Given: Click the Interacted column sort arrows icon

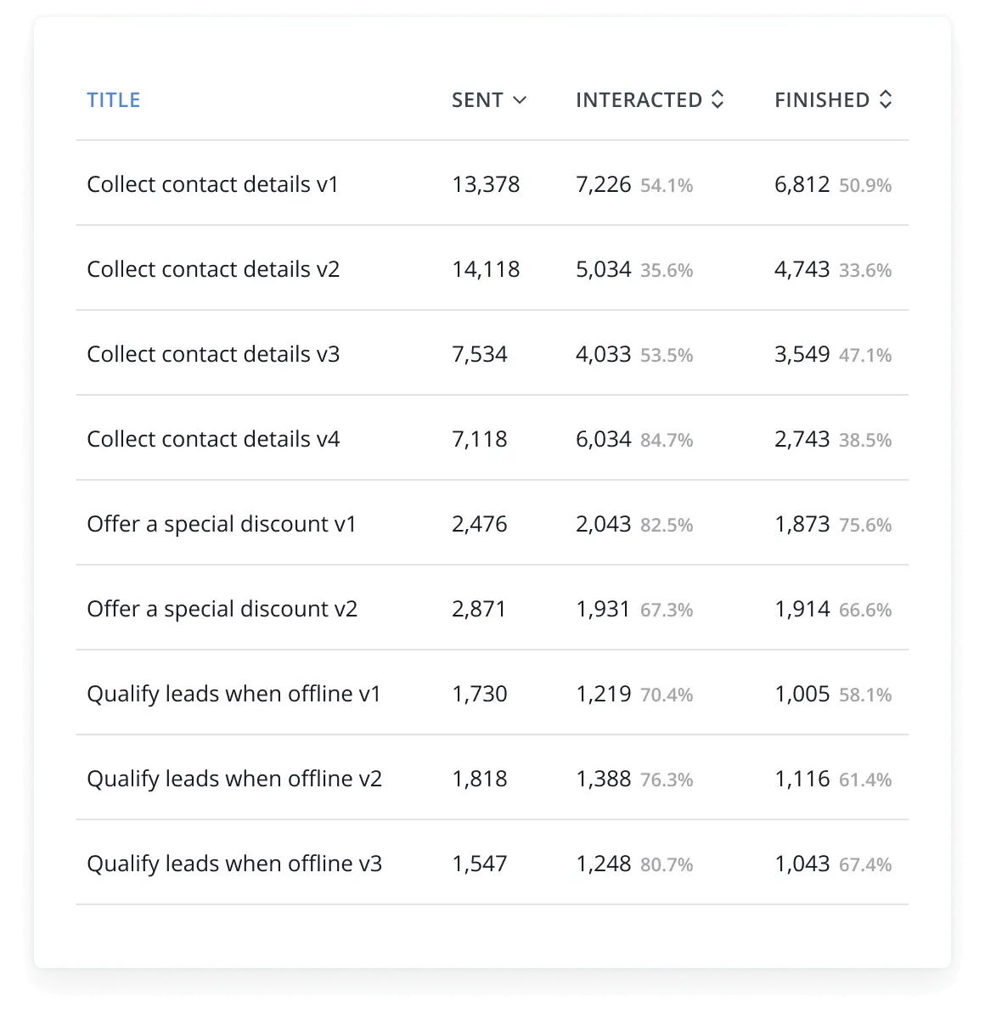Looking at the screenshot, I should 718,100.
